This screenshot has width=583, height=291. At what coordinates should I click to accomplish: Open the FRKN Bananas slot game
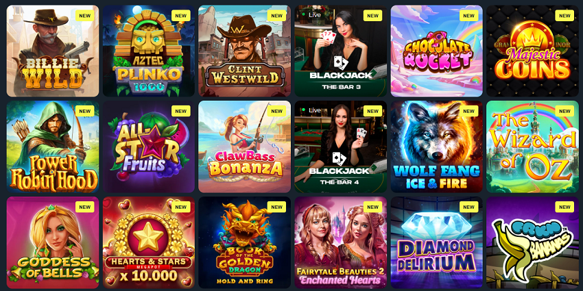(x=532, y=243)
